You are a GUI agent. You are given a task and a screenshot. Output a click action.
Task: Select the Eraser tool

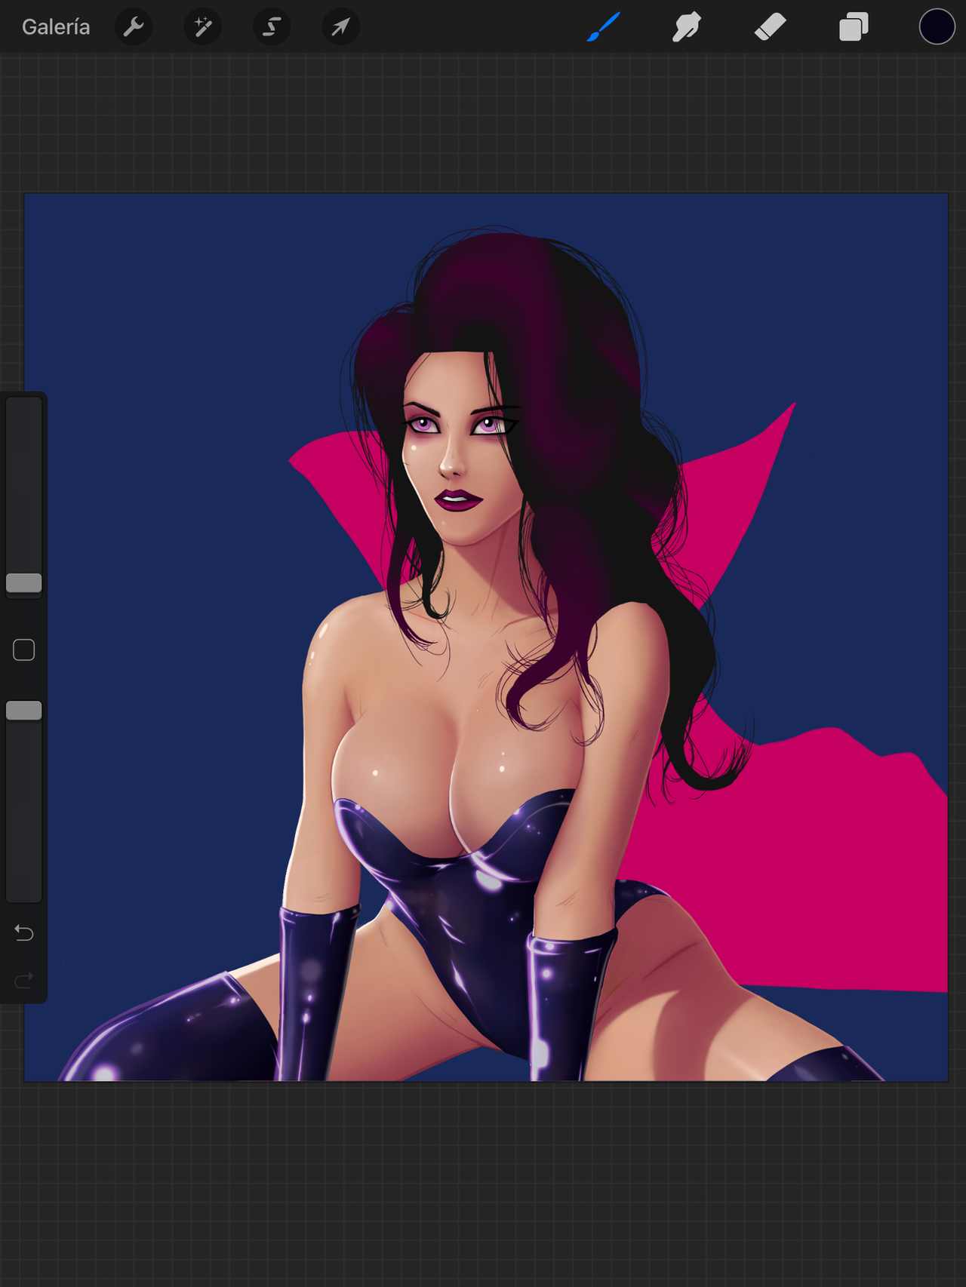coord(771,27)
